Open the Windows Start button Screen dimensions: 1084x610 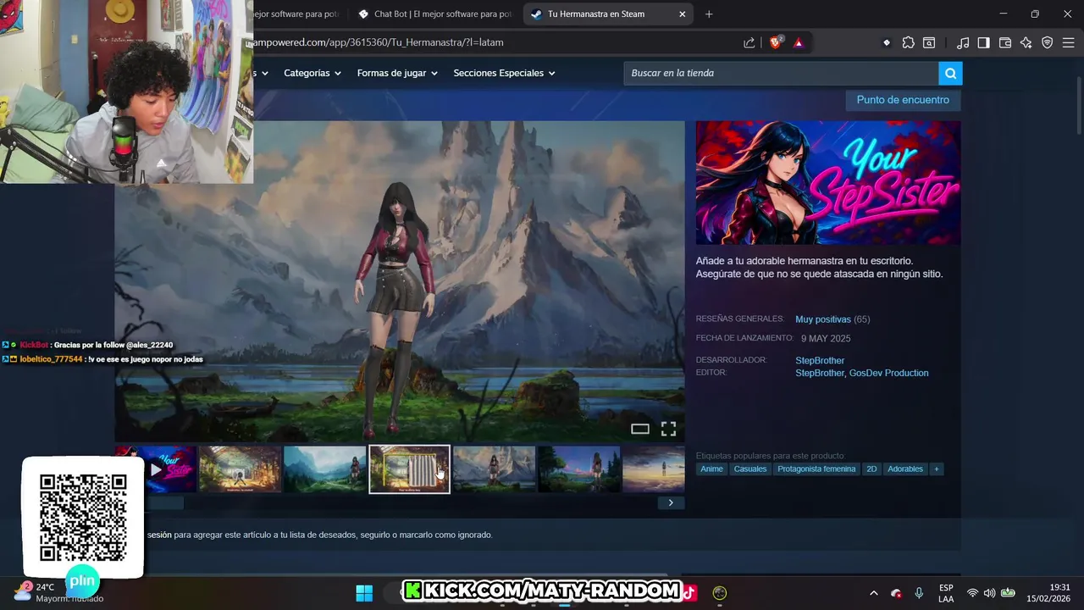coord(364,592)
